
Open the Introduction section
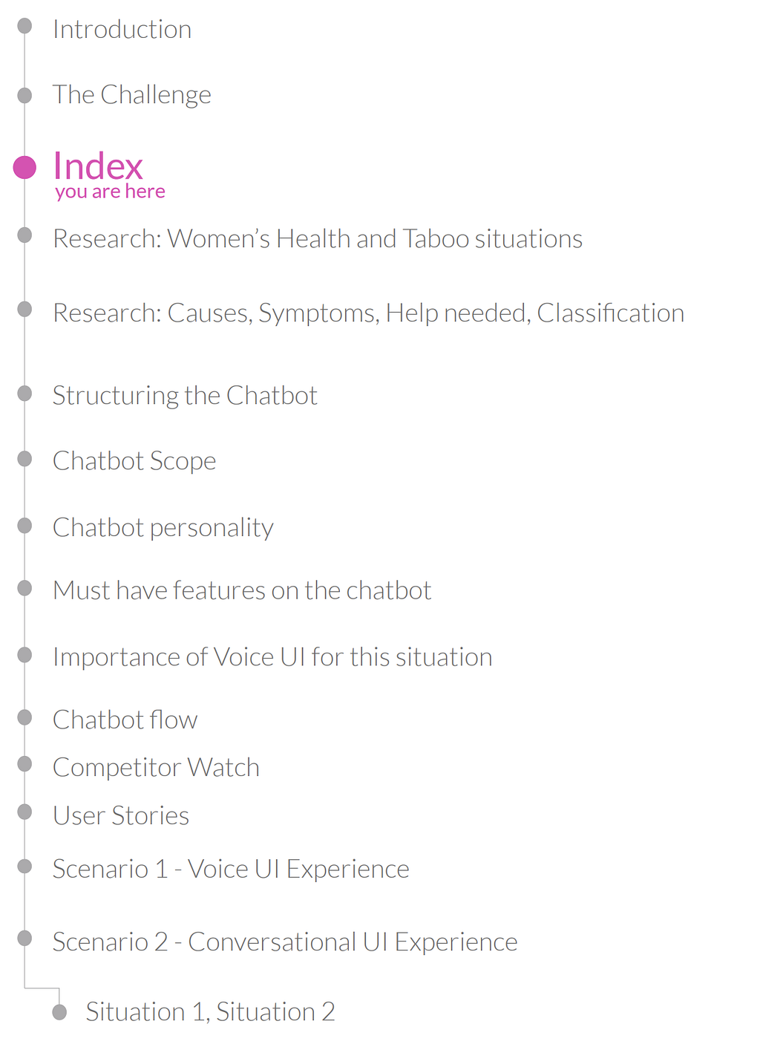pos(122,30)
